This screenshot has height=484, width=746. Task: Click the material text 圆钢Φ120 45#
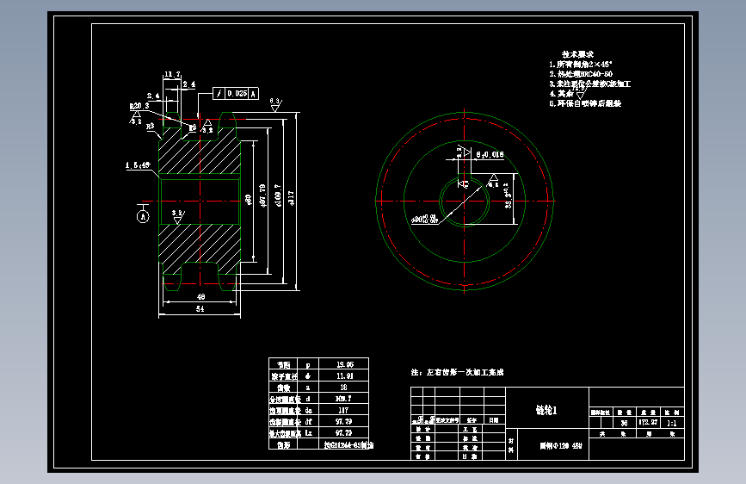(561, 446)
